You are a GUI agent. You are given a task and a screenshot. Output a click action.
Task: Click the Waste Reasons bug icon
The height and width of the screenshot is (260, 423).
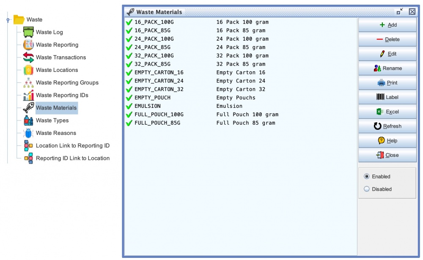28,133
